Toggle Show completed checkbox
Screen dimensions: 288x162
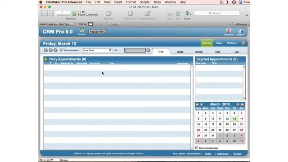coord(62,50)
